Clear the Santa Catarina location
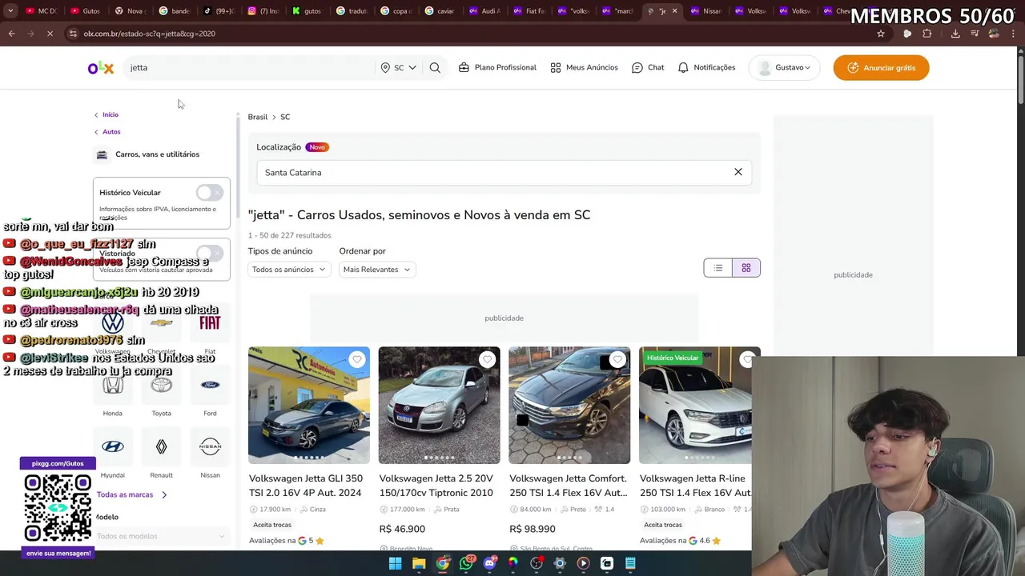Screen dimensions: 1025x576 click(x=738, y=172)
